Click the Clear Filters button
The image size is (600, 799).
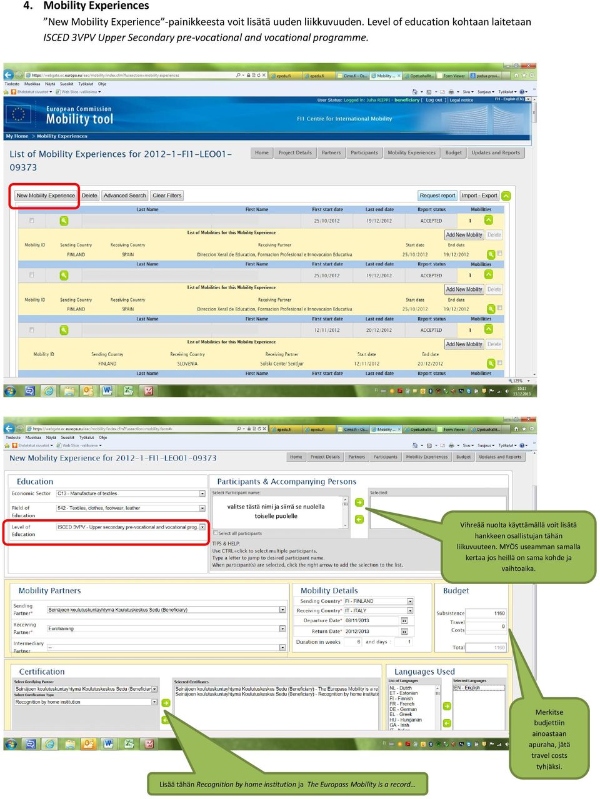(x=167, y=196)
